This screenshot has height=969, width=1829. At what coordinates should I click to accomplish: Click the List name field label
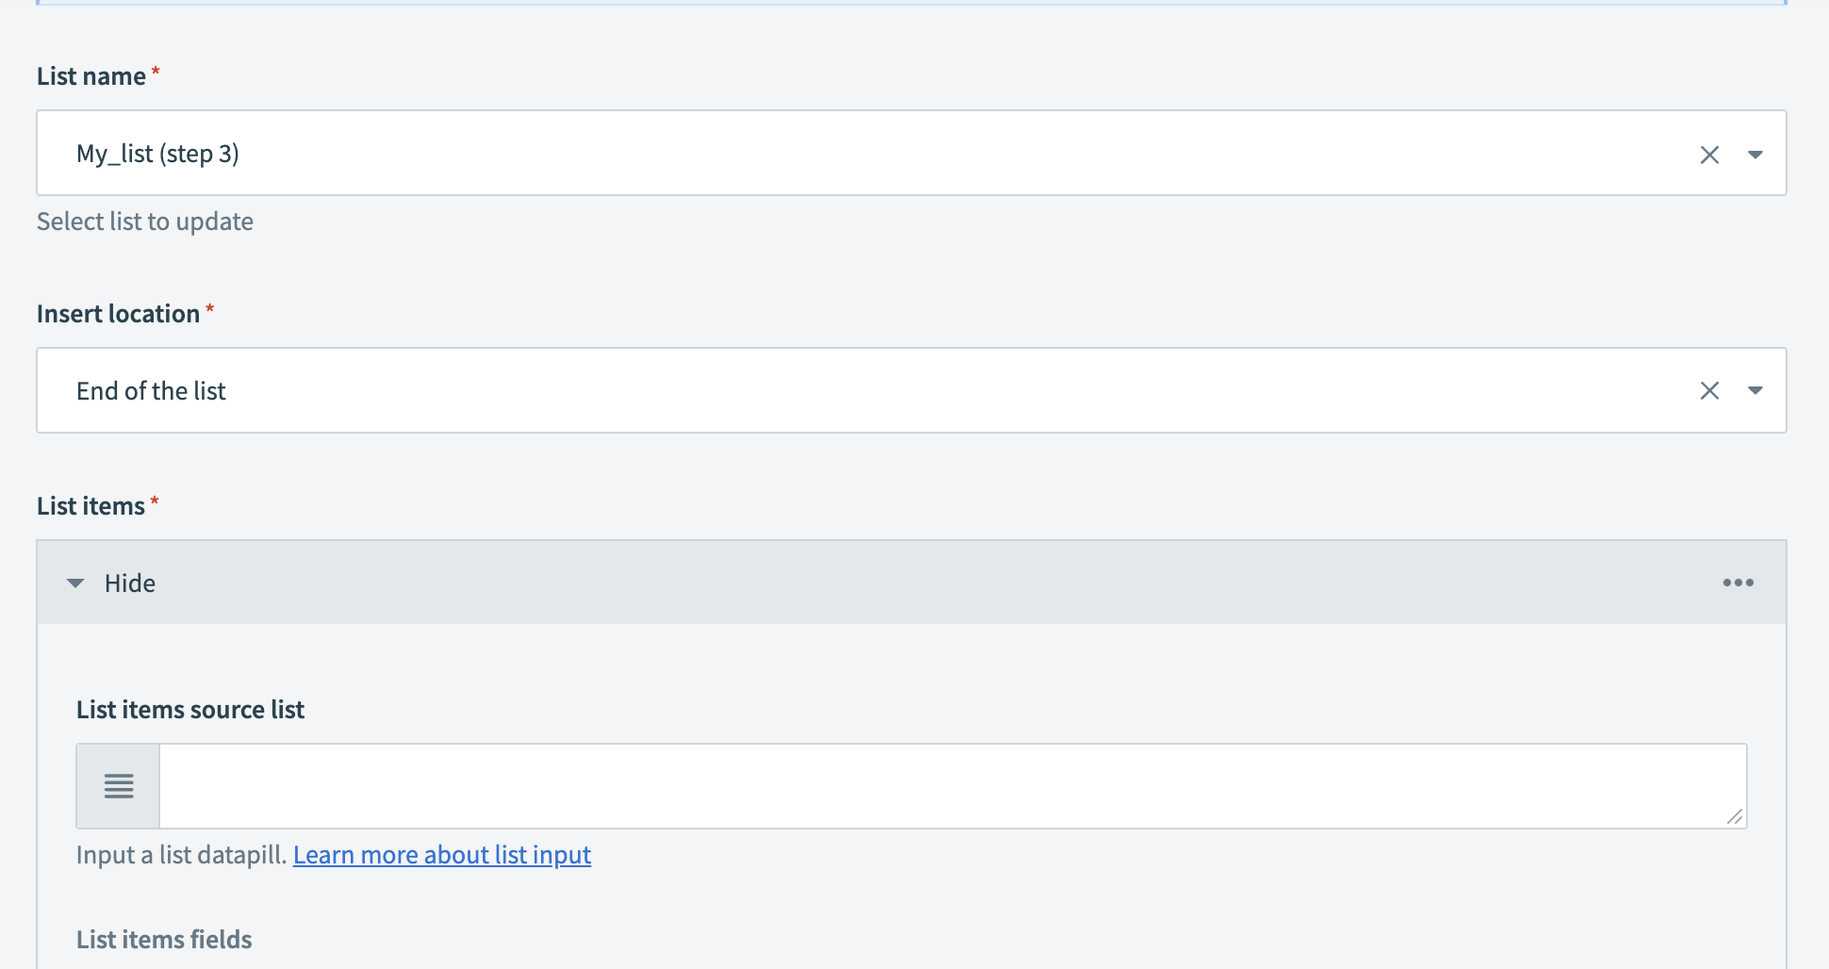pyautogui.click(x=91, y=76)
